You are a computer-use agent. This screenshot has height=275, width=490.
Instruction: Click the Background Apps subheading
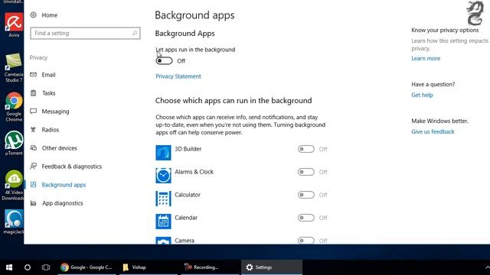185,34
